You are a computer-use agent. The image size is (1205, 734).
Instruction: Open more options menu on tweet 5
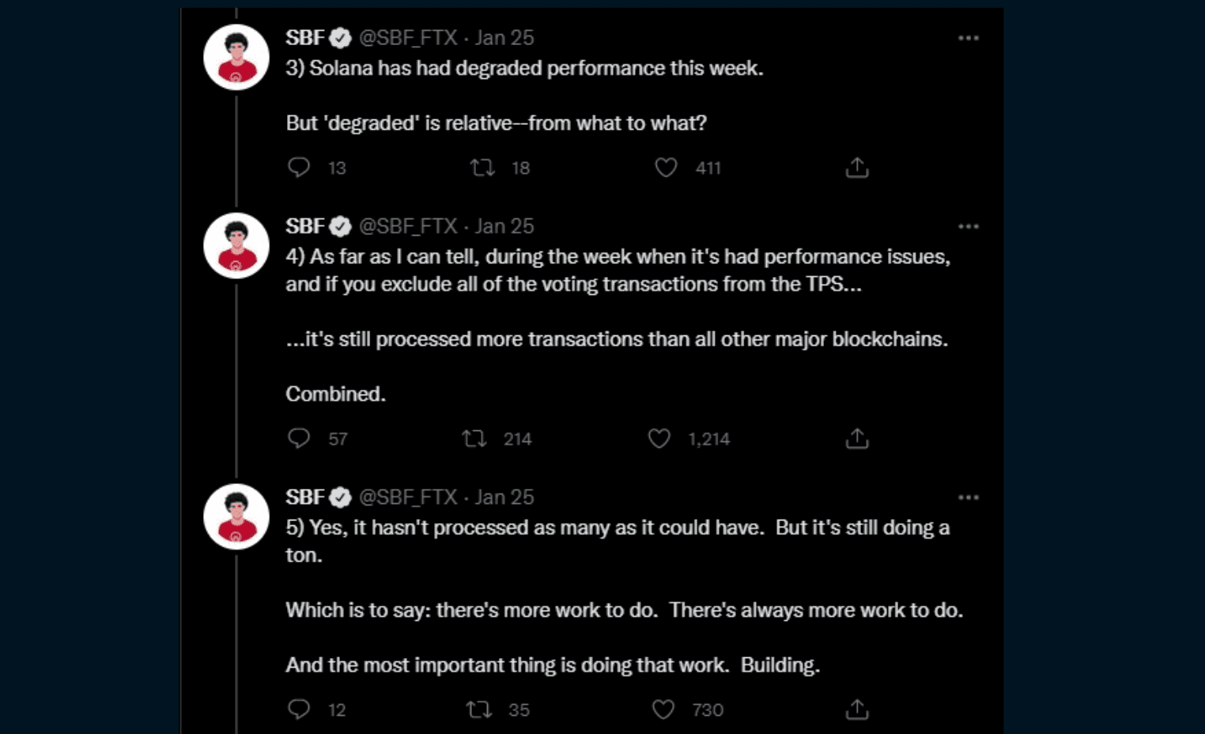click(x=968, y=498)
